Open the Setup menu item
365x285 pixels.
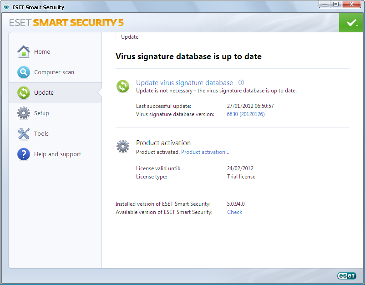point(41,113)
